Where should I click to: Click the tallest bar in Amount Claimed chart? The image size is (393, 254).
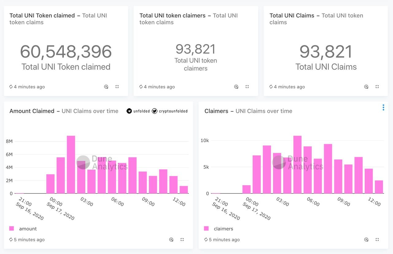click(x=71, y=164)
